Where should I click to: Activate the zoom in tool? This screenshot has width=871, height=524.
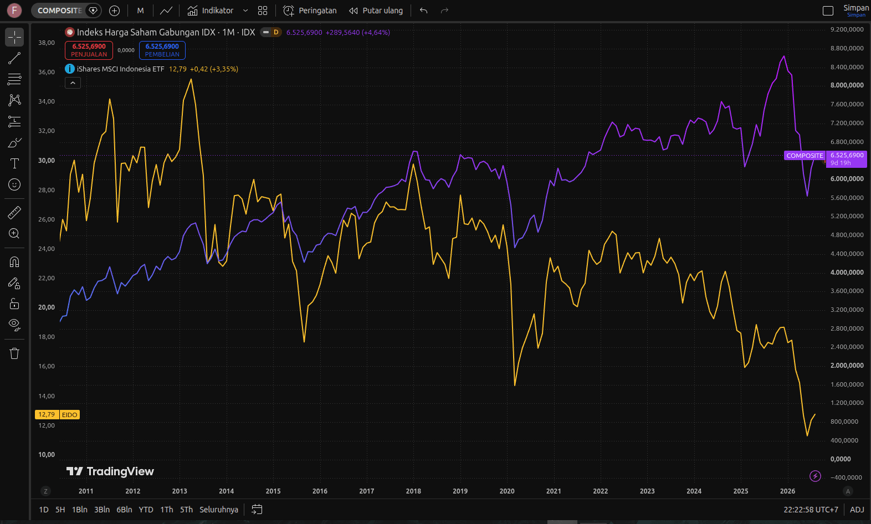click(14, 234)
